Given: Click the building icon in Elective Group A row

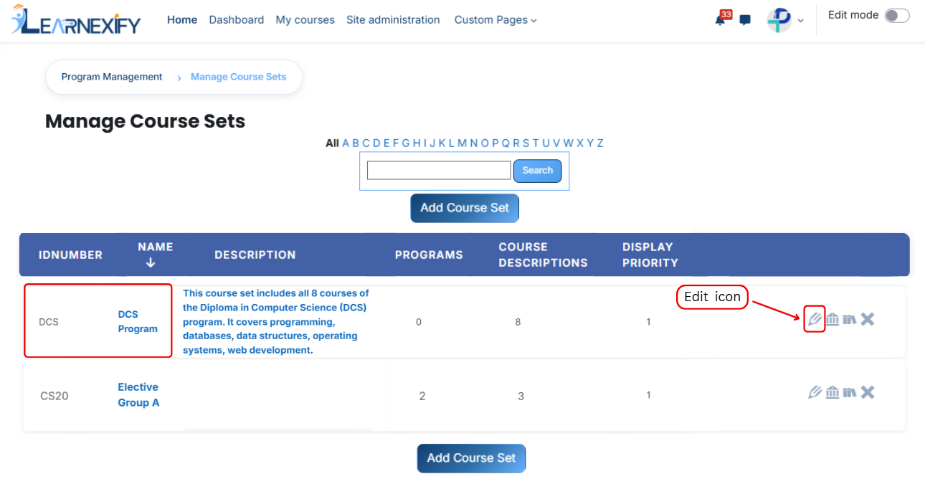Looking at the screenshot, I should 833,392.
